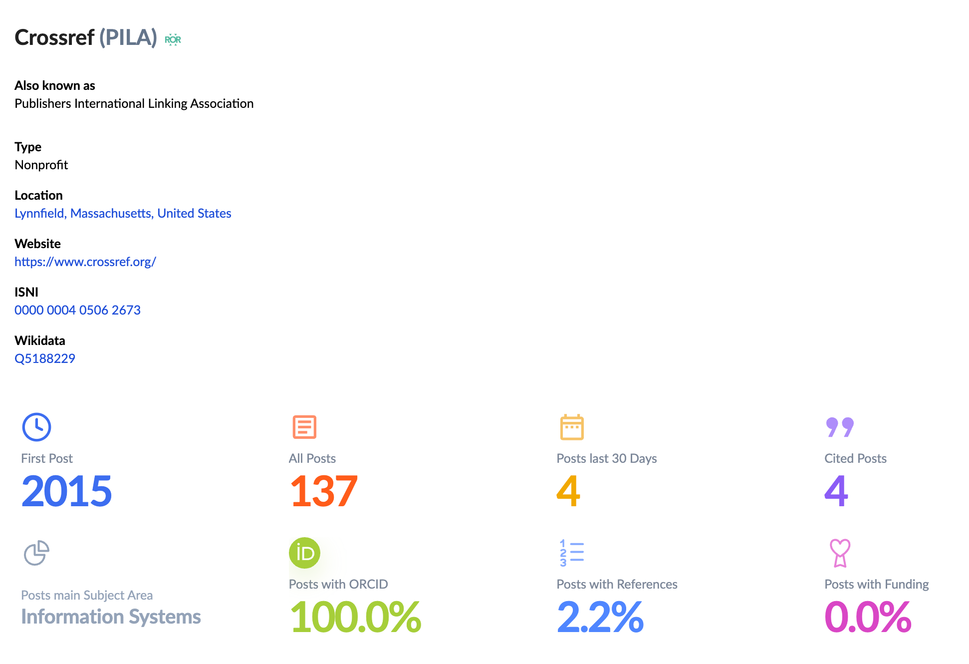Click the Posts with References label

(x=617, y=584)
